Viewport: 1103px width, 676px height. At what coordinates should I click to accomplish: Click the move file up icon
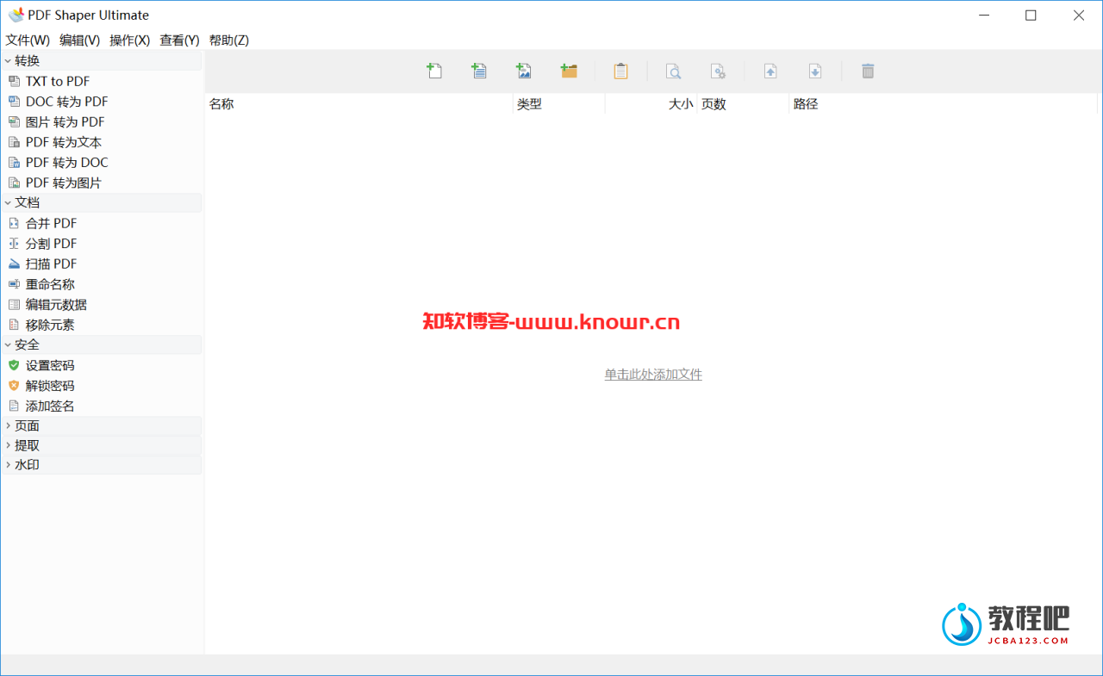click(x=770, y=71)
